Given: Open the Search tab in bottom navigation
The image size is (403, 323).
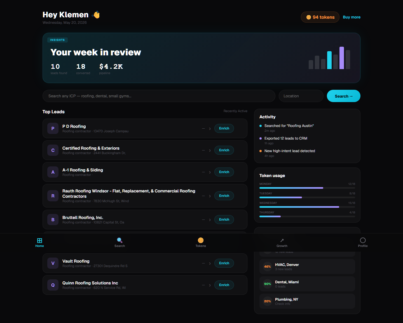Looking at the screenshot, I should click(x=120, y=242).
